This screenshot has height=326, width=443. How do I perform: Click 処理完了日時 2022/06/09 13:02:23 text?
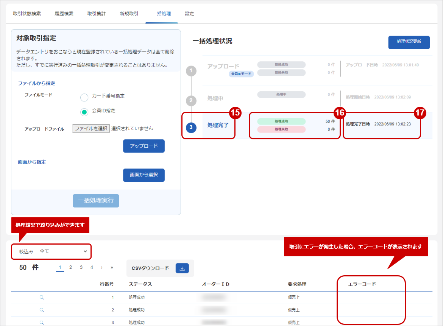tap(378, 124)
